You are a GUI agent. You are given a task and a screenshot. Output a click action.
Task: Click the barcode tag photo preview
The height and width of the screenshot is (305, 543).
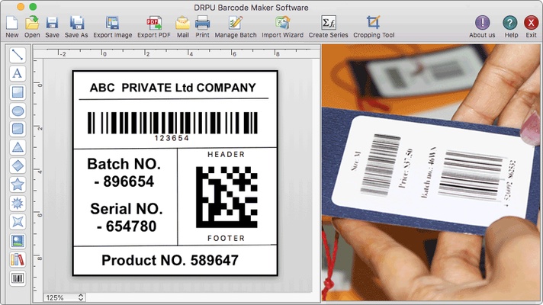(x=431, y=172)
